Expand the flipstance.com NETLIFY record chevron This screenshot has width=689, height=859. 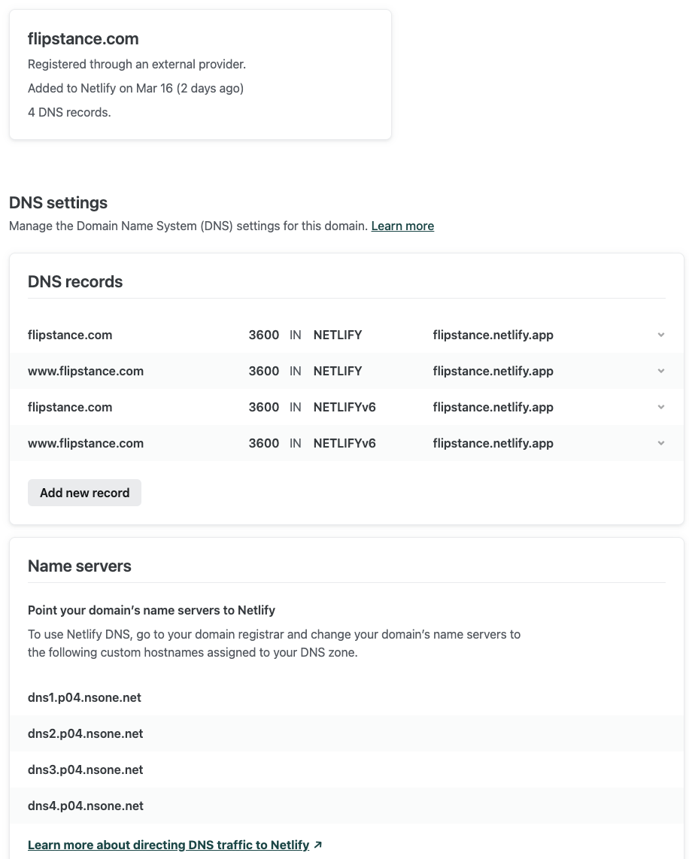coord(660,335)
